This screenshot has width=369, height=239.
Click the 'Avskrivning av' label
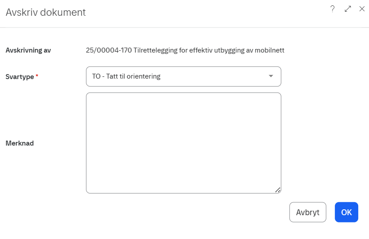click(x=28, y=50)
